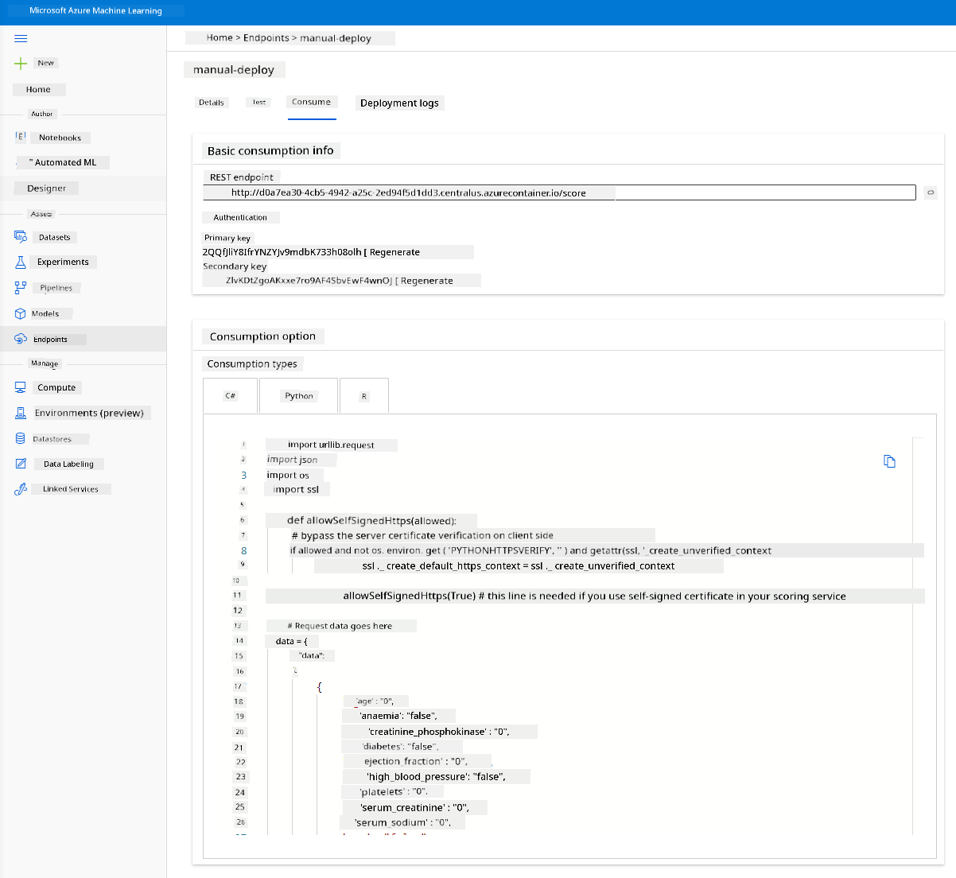Viewport: 956px width, 878px height.
Task: Click the Microsoft Azure Machine Learning title
Action: (x=95, y=11)
